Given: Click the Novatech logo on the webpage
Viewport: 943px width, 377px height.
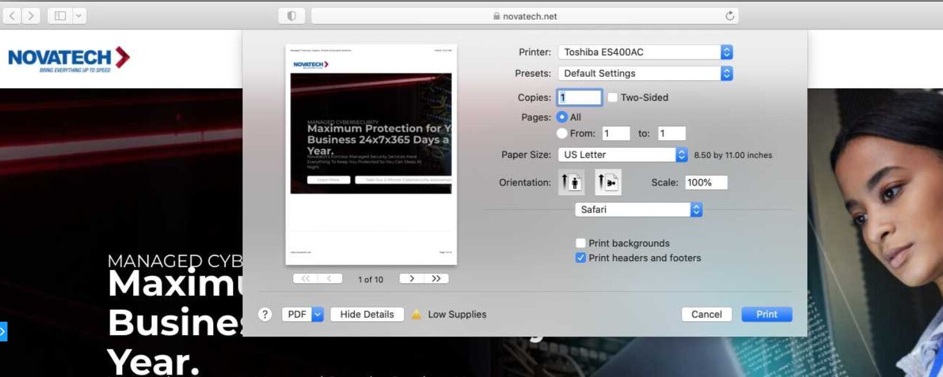Looking at the screenshot, I should click(69, 60).
